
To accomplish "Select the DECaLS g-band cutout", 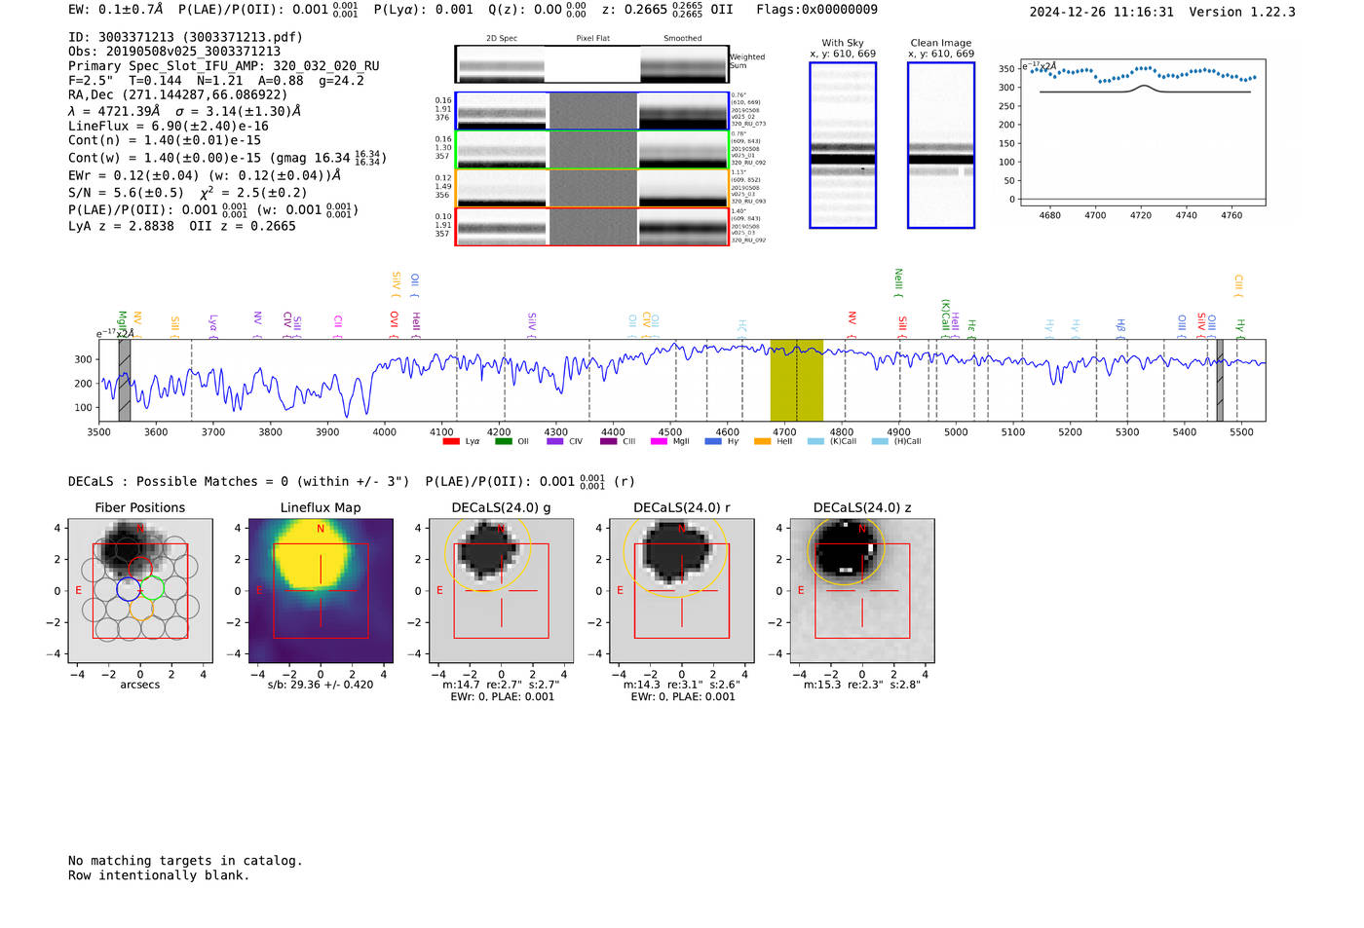I will click(x=501, y=591).
